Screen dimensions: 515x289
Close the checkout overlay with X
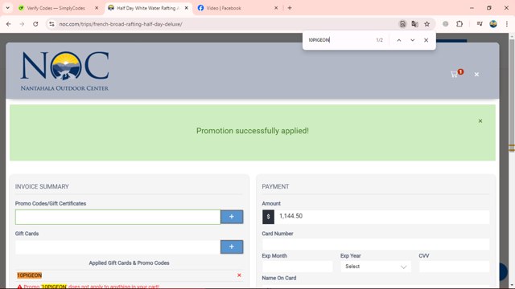pos(476,75)
